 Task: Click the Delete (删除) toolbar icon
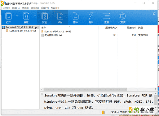(x=76, y=16)
